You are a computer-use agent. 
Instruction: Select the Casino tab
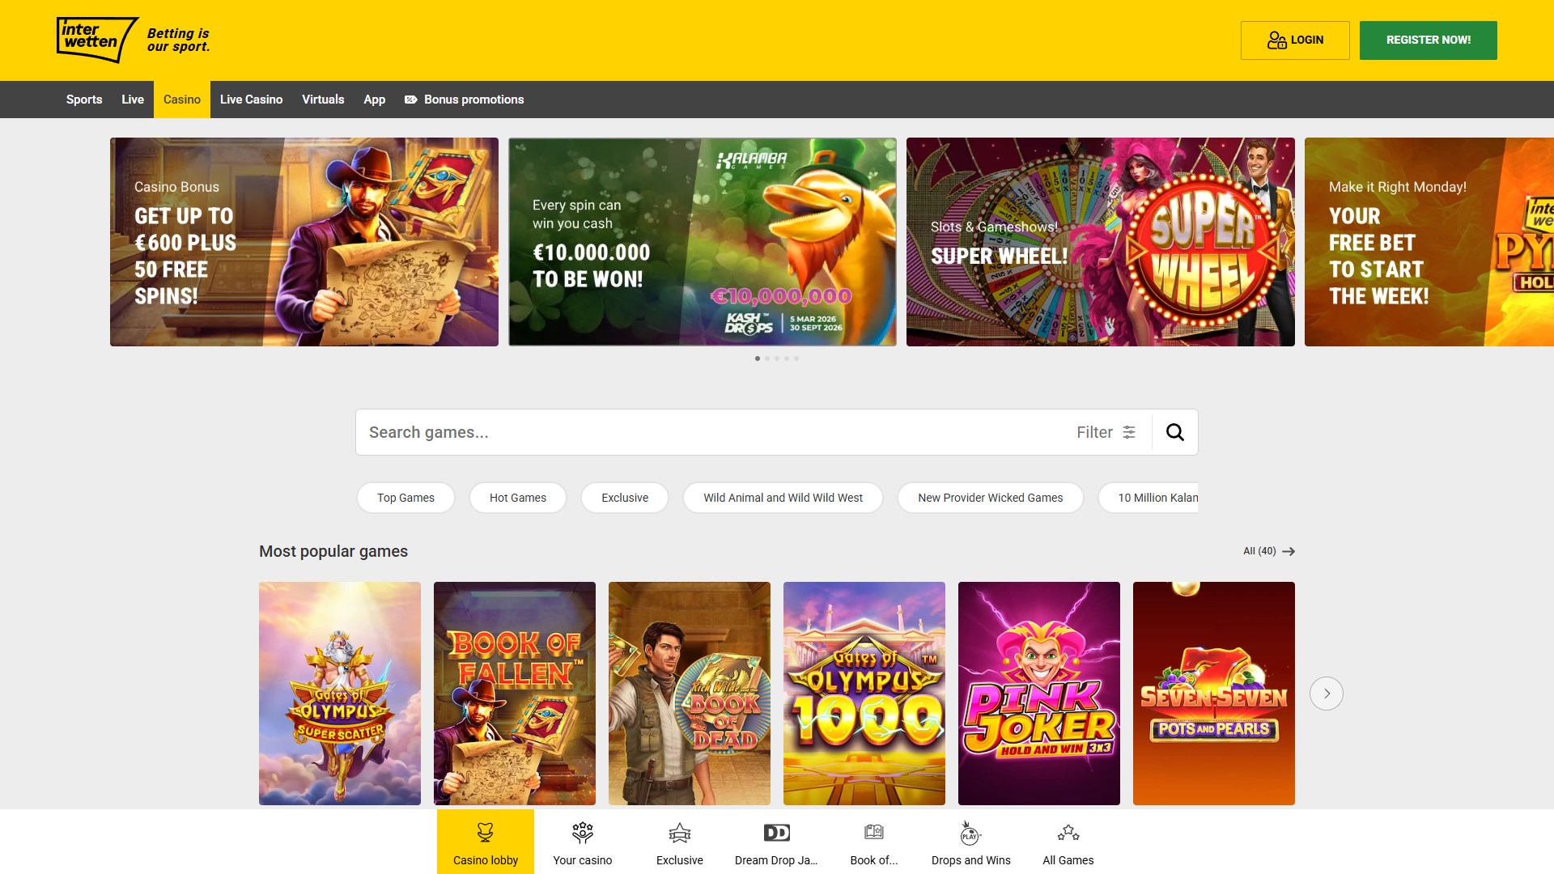pos(182,100)
